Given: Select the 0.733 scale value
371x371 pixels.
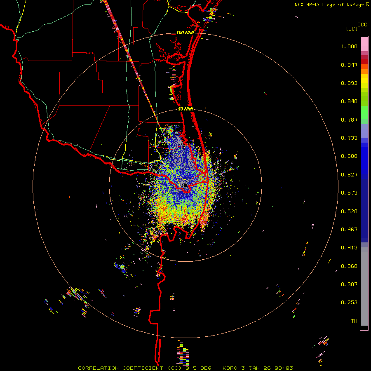Looking at the screenshot, I should [x=349, y=138].
